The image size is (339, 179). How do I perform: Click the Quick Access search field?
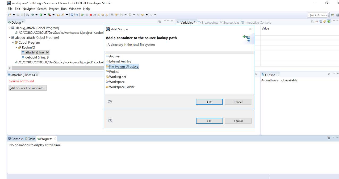pos(317,15)
